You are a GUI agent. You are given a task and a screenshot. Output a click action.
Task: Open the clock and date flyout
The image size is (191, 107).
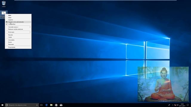182,105
